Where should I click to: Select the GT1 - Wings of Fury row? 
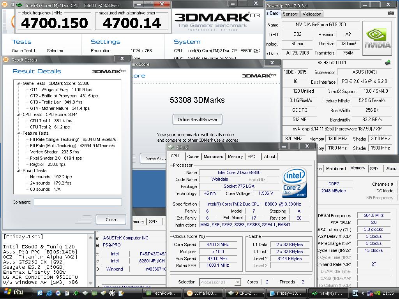coord(61,90)
